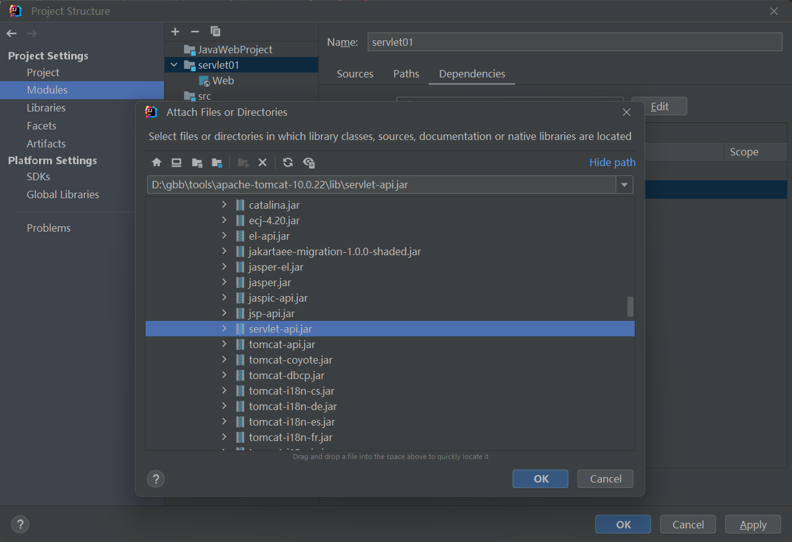The width and height of the screenshot is (792, 542).
Task: Open Problems in the sidebar
Action: coord(48,228)
